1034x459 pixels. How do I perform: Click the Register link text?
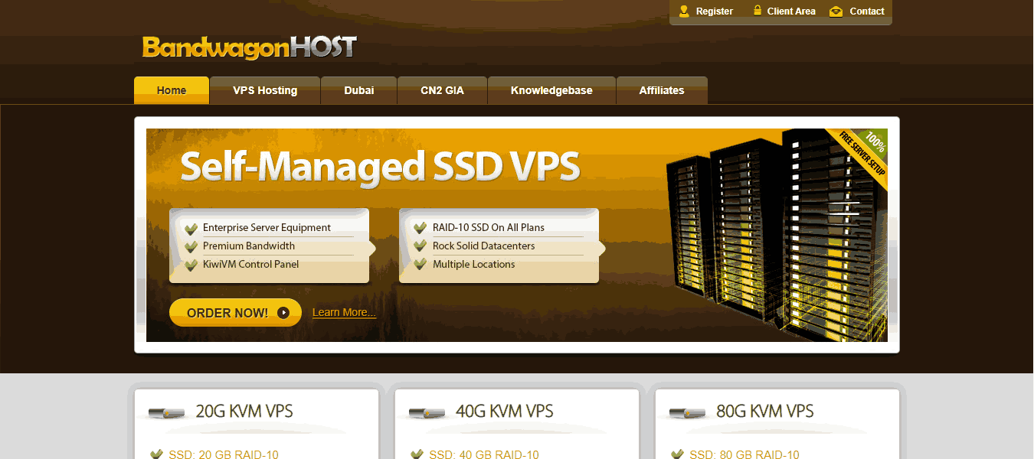tap(714, 11)
